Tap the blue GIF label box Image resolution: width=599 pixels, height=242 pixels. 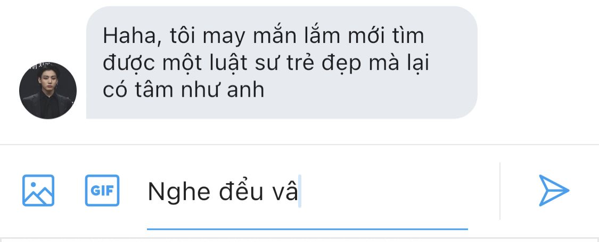(102, 190)
